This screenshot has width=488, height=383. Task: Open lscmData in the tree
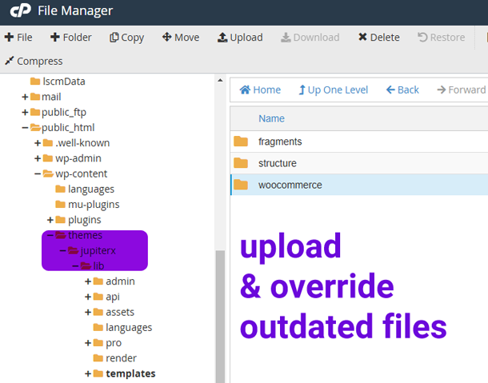click(x=64, y=82)
